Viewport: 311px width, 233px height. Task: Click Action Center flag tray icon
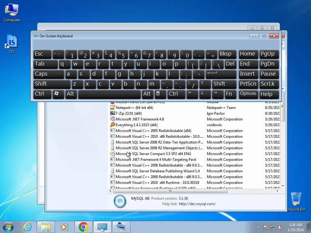point(266,227)
